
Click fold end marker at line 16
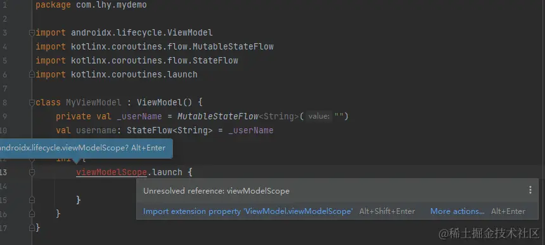click(x=32, y=214)
